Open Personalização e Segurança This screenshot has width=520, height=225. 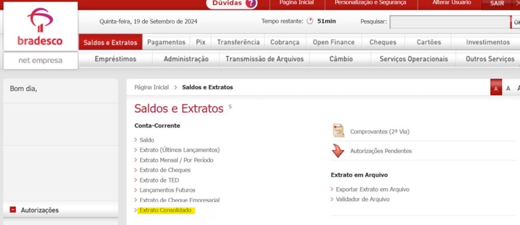tap(370, 2)
